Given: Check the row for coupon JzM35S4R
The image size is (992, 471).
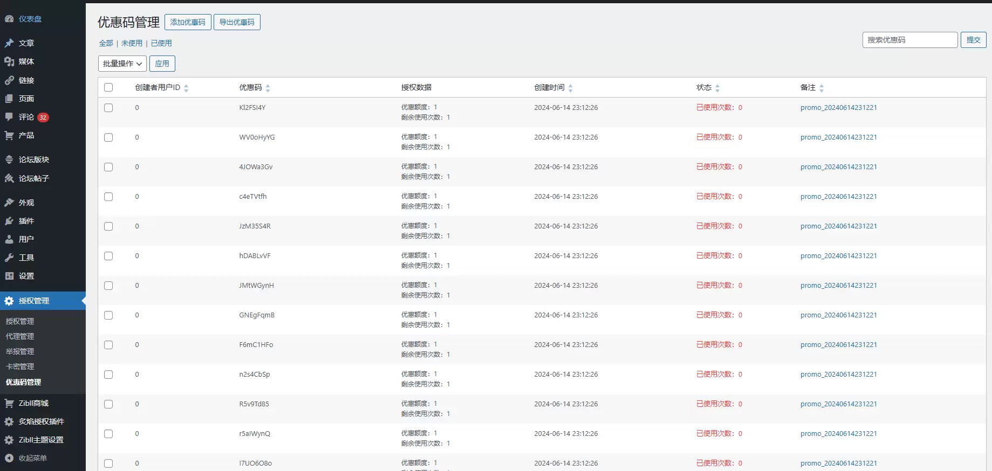Looking at the screenshot, I should [108, 226].
